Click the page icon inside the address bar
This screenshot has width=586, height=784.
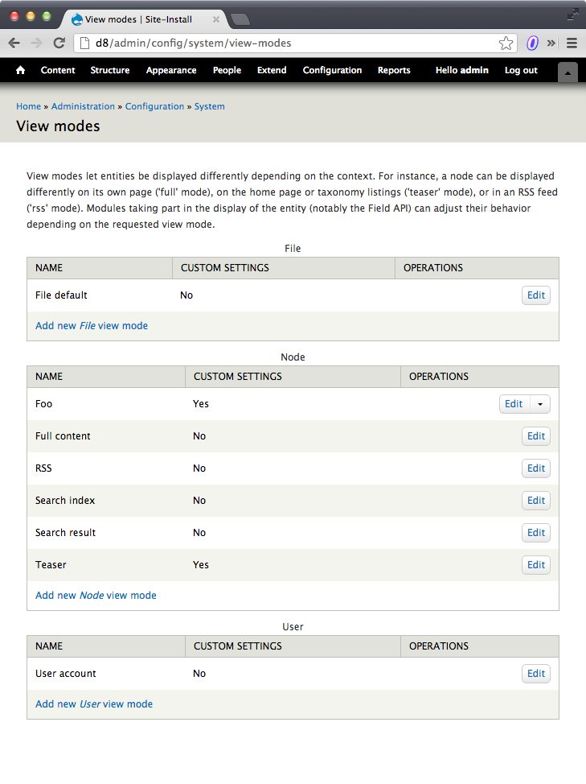pos(84,43)
